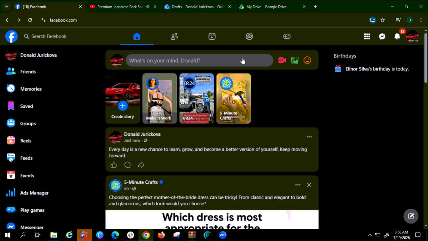This screenshot has width=428, height=241.
Task: Open options for Donald Jurickova's post
Action: point(309,137)
